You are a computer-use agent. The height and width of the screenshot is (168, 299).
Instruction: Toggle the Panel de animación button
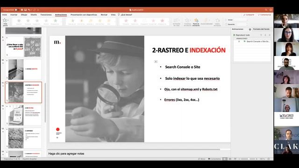(196, 22)
